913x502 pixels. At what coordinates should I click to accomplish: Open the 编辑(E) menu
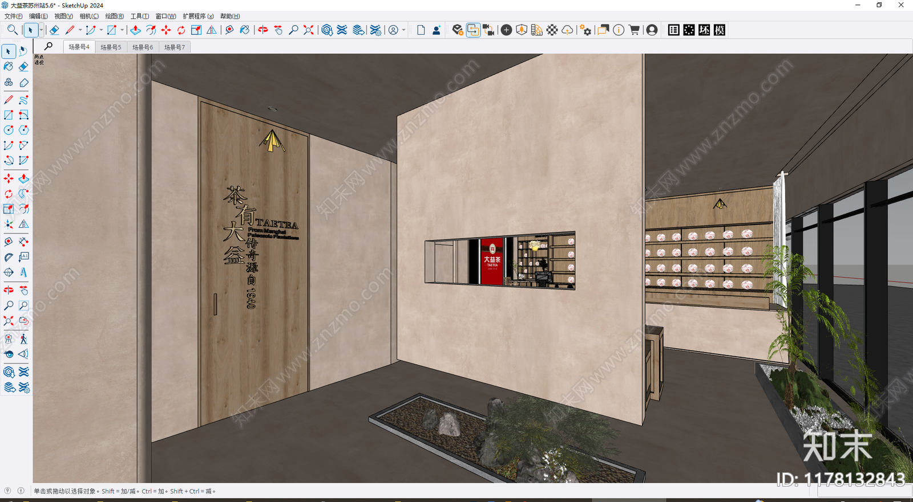coord(38,16)
